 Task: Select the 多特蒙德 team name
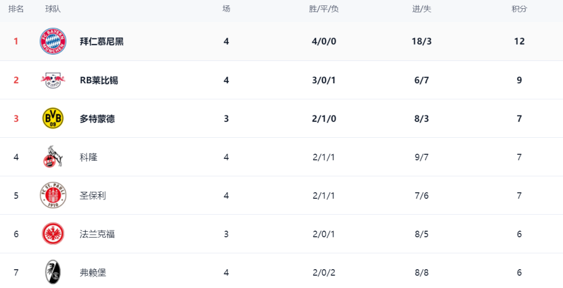pyautogui.click(x=97, y=118)
